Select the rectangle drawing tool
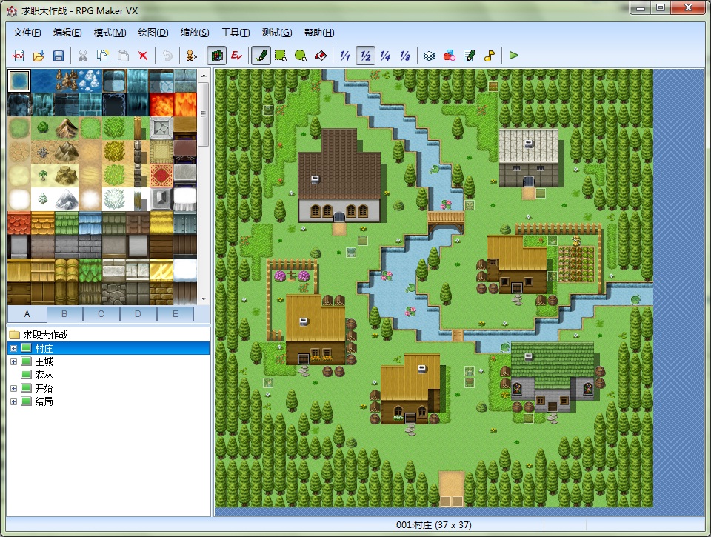 pos(281,56)
